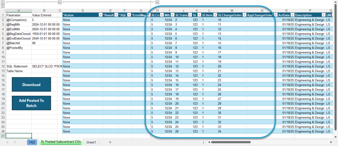Show outline level 1 columns
The width and height of the screenshot is (338, 146).
[x=3, y=2]
